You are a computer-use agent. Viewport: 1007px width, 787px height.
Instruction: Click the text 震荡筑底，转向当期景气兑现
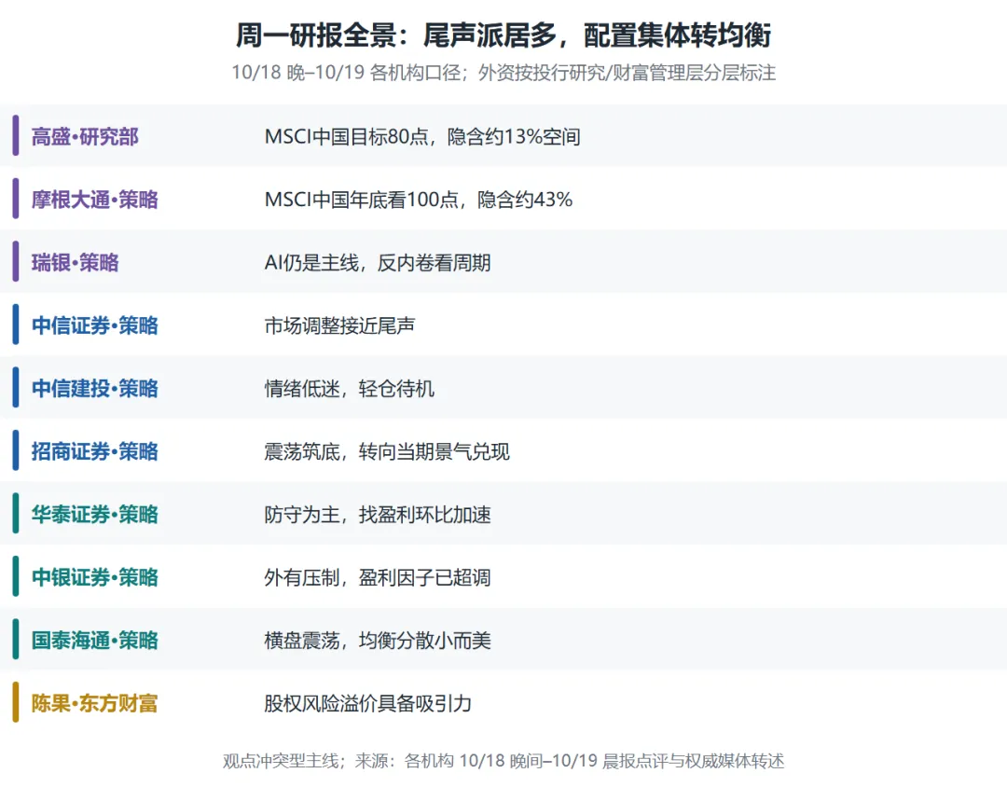point(387,451)
